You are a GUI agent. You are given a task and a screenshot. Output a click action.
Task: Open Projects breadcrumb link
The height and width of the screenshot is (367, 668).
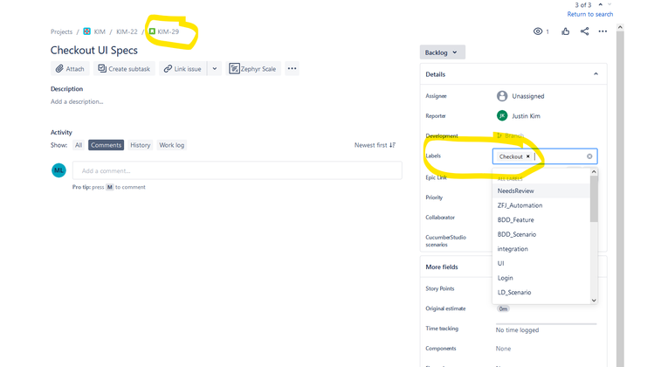(61, 31)
